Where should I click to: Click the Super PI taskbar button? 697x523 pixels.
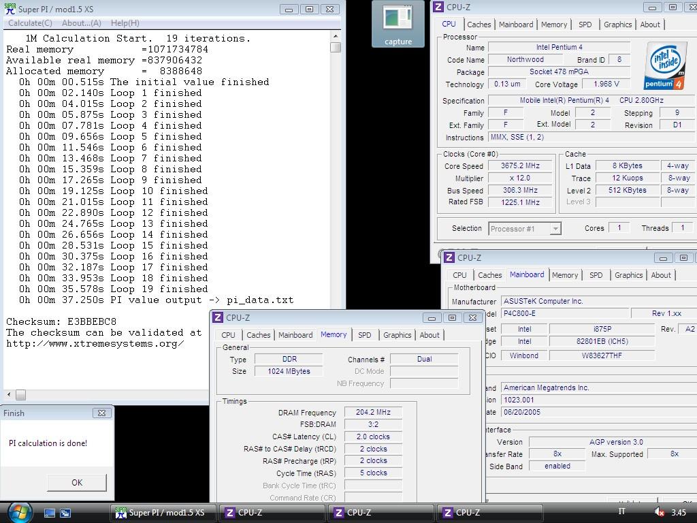(163, 513)
